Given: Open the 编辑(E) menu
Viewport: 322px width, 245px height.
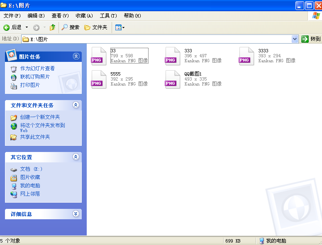Looking at the screenshot, I should (36, 16).
